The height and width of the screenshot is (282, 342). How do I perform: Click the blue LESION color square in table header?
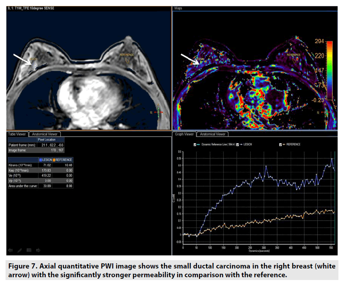coord(41,160)
